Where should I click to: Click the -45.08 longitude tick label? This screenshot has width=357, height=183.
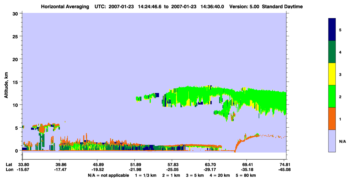pyautogui.click(x=284, y=170)
